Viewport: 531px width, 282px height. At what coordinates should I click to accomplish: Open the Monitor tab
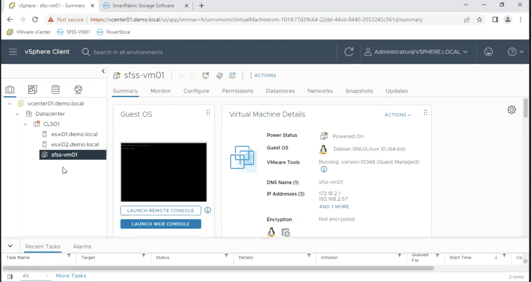pyautogui.click(x=161, y=91)
